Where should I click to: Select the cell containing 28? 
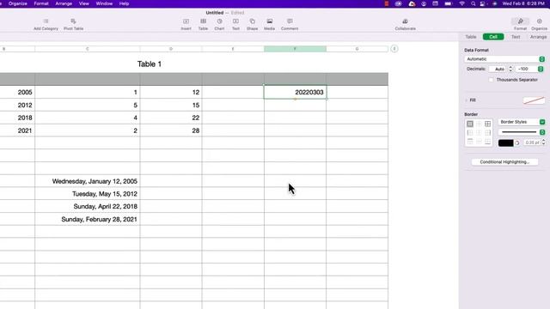point(171,130)
